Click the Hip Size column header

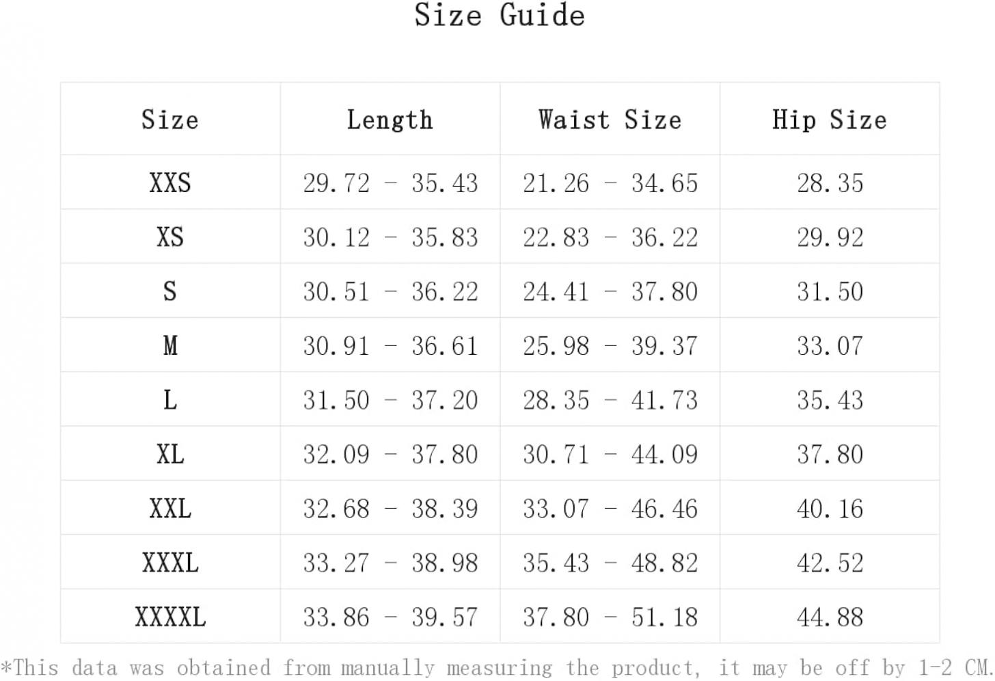click(x=830, y=120)
